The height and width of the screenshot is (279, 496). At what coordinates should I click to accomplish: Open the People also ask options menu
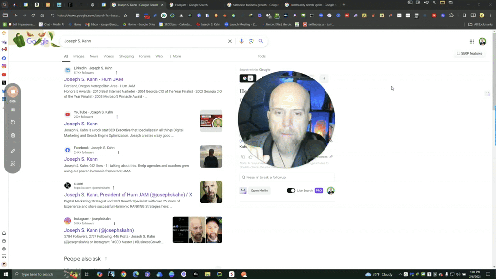tap(106, 259)
